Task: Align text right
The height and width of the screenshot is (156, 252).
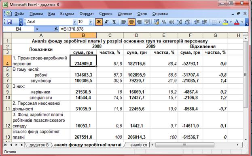Action: tap(139, 22)
